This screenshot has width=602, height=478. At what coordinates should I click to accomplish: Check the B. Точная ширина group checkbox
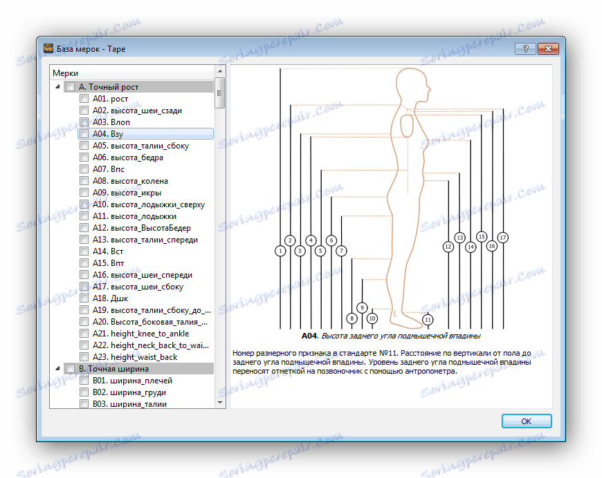70,368
